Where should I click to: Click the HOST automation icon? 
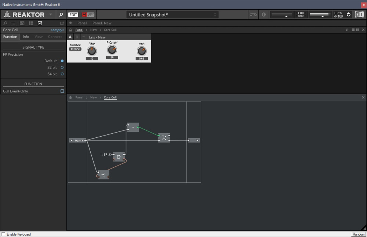[x=91, y=15]
